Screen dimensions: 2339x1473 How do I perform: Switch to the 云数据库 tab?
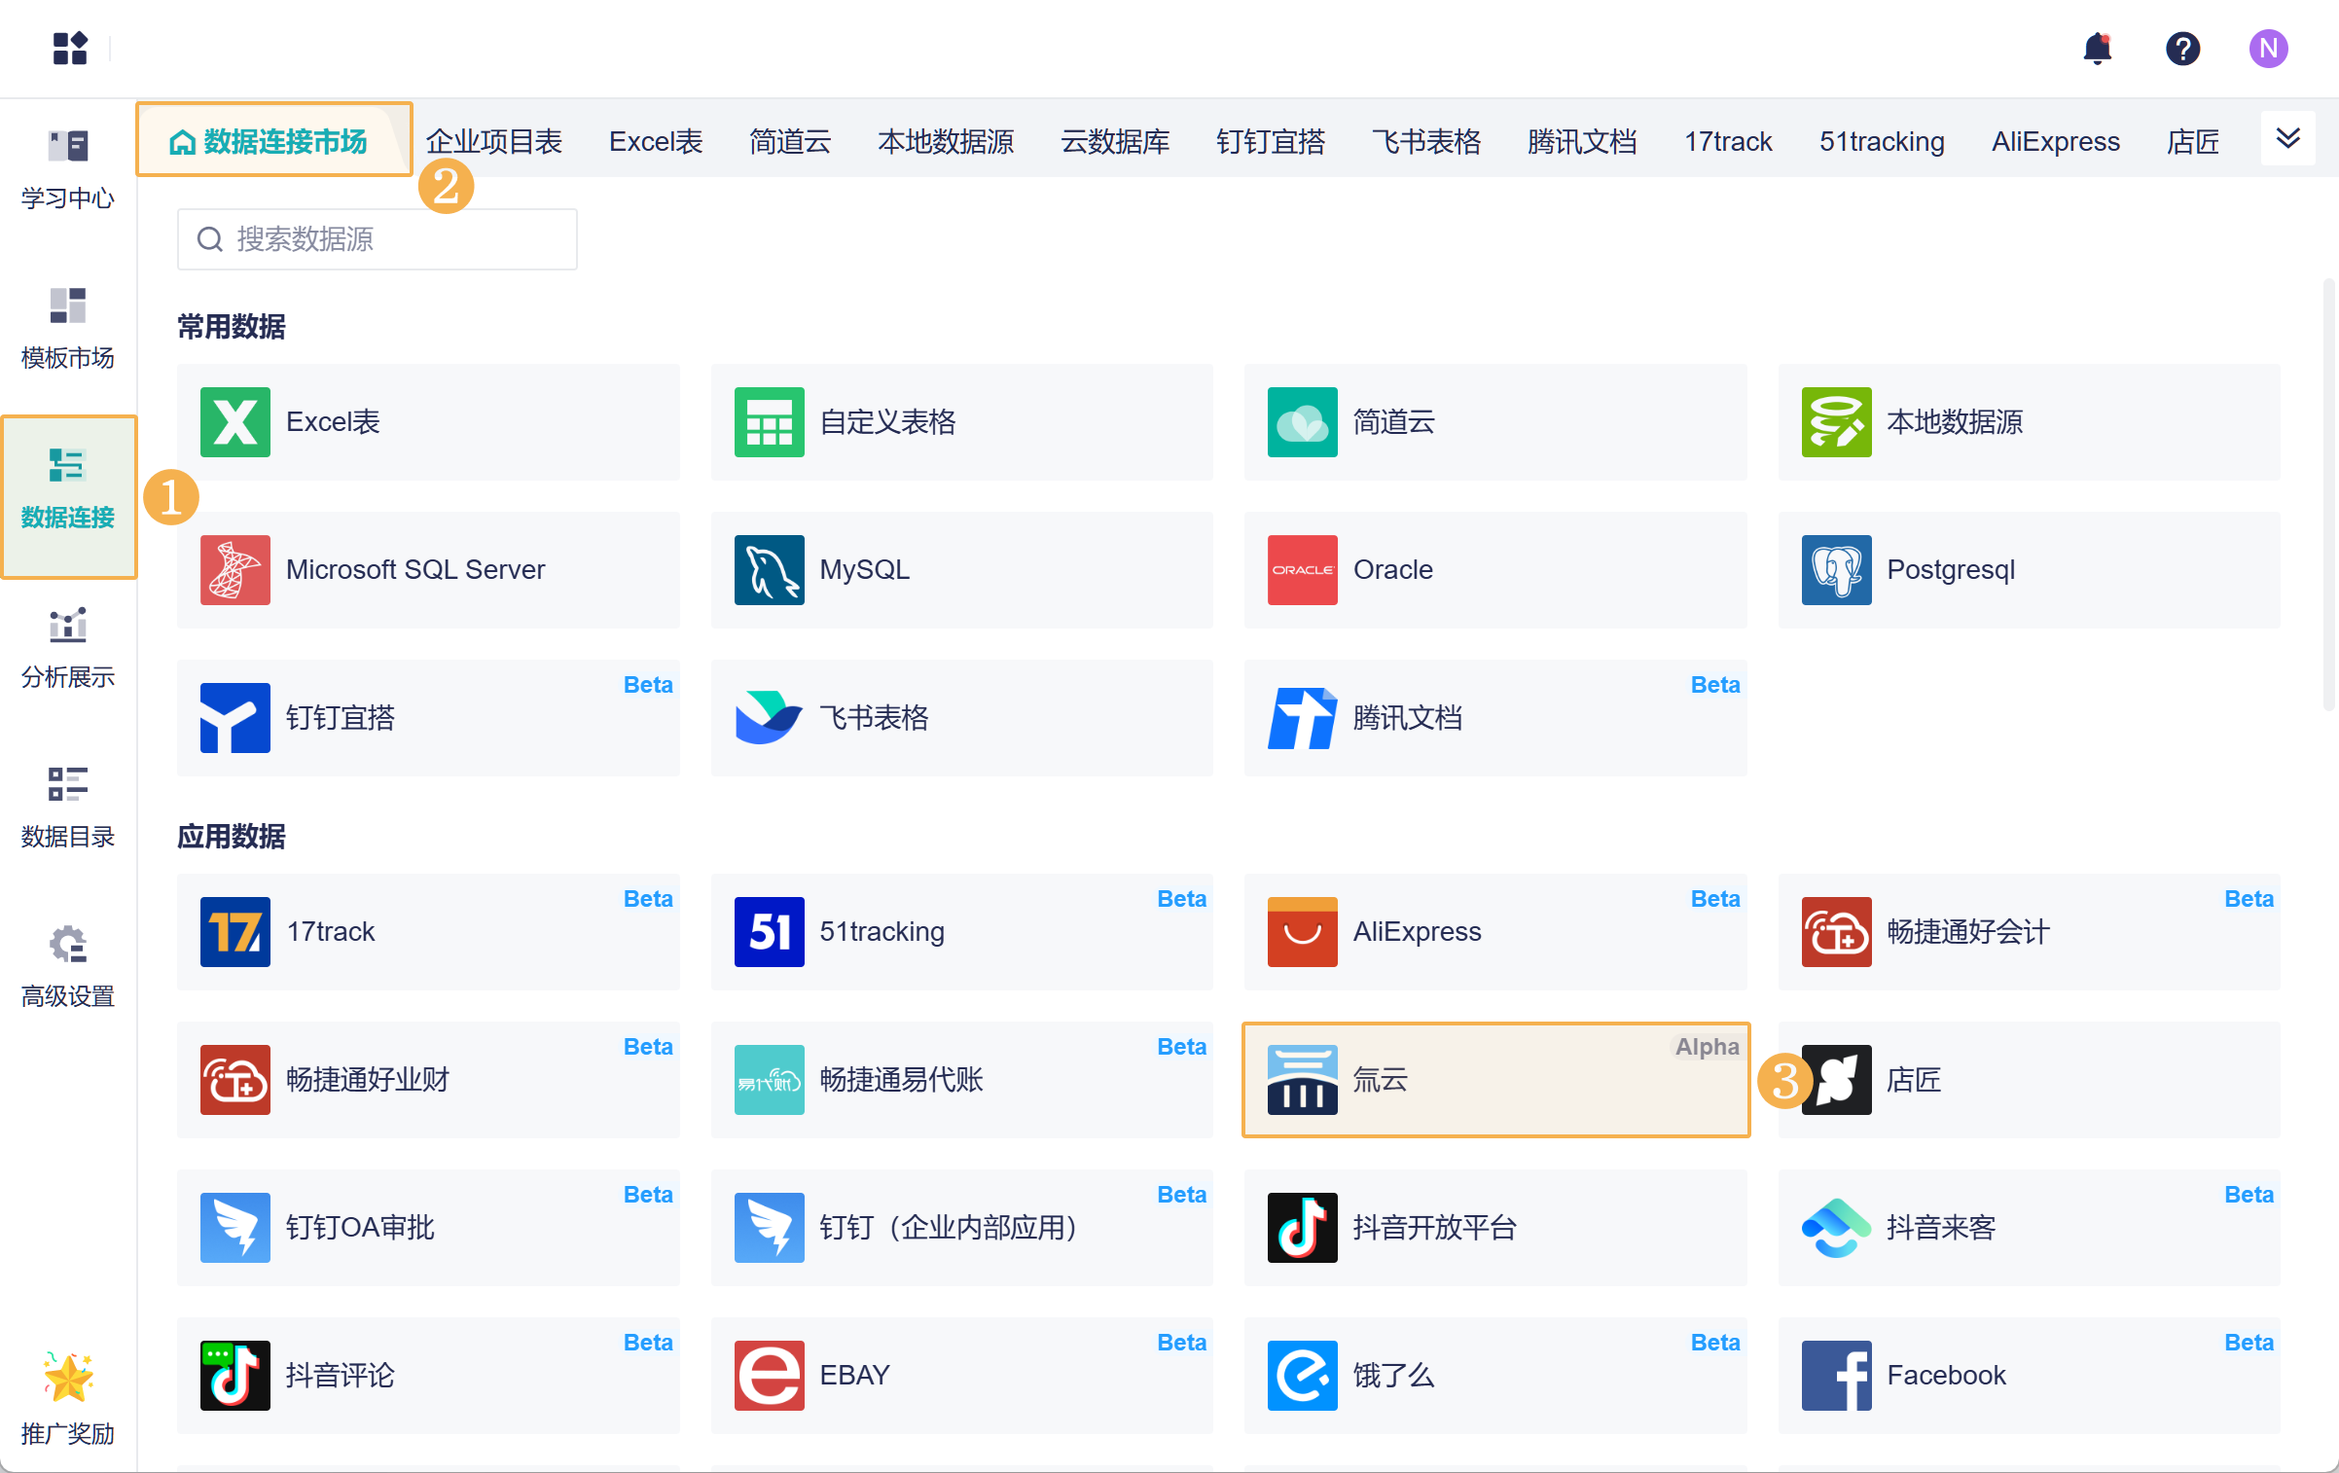[x=1115, y=142]
